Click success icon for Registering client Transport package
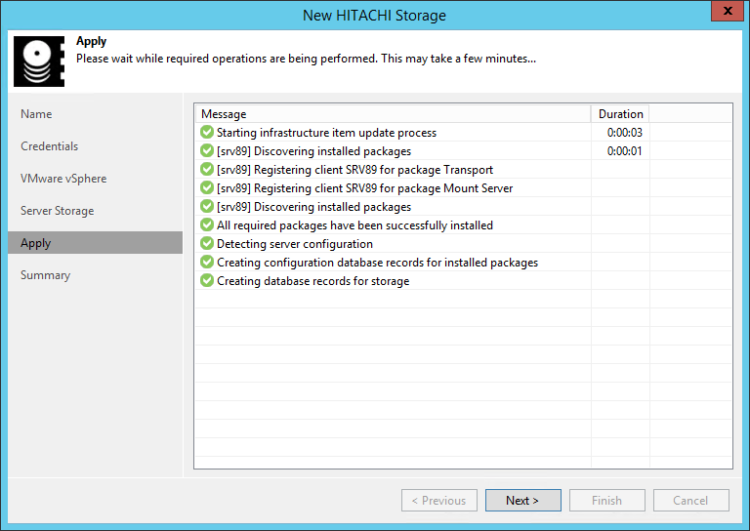This screenshot has height=531, width=750. pos(207,170)
